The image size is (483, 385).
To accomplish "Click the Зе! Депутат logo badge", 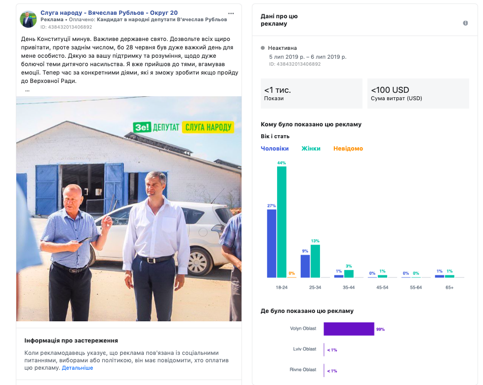I will (156, 127).
